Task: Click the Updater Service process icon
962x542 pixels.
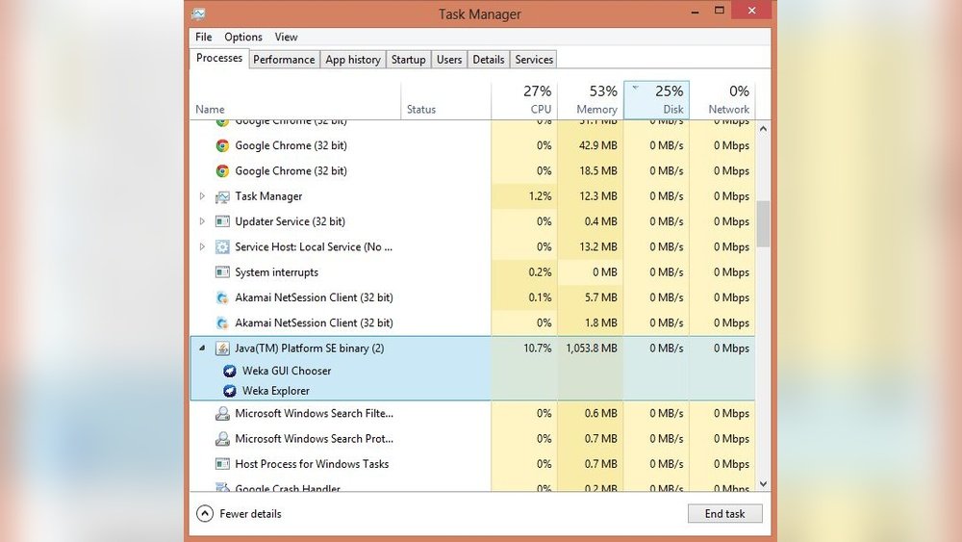Action: pos(222,221)
